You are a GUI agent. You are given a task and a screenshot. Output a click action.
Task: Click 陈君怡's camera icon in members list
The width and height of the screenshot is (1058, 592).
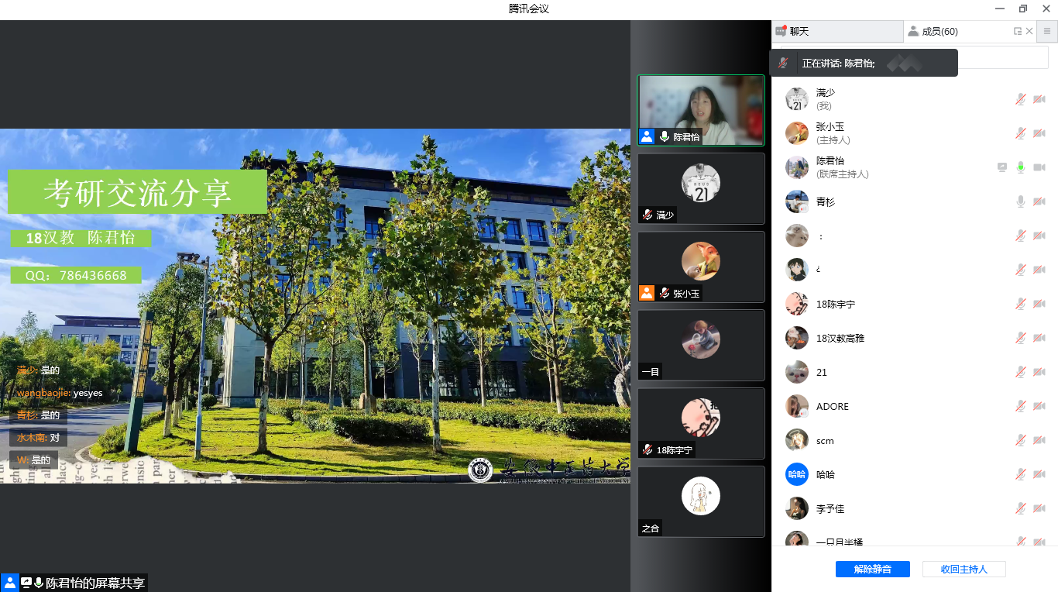1039,167
